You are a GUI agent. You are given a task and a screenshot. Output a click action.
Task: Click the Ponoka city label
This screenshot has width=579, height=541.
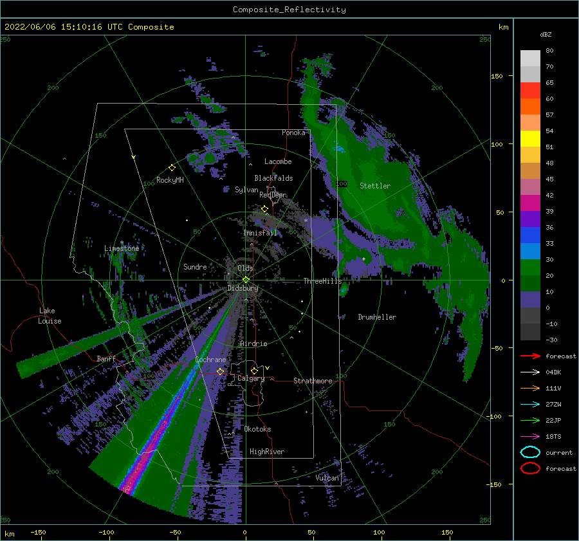(x=293, y=133)
